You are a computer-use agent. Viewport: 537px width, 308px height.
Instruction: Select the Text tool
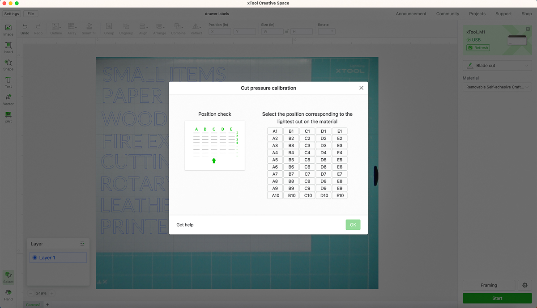point(8,82)
